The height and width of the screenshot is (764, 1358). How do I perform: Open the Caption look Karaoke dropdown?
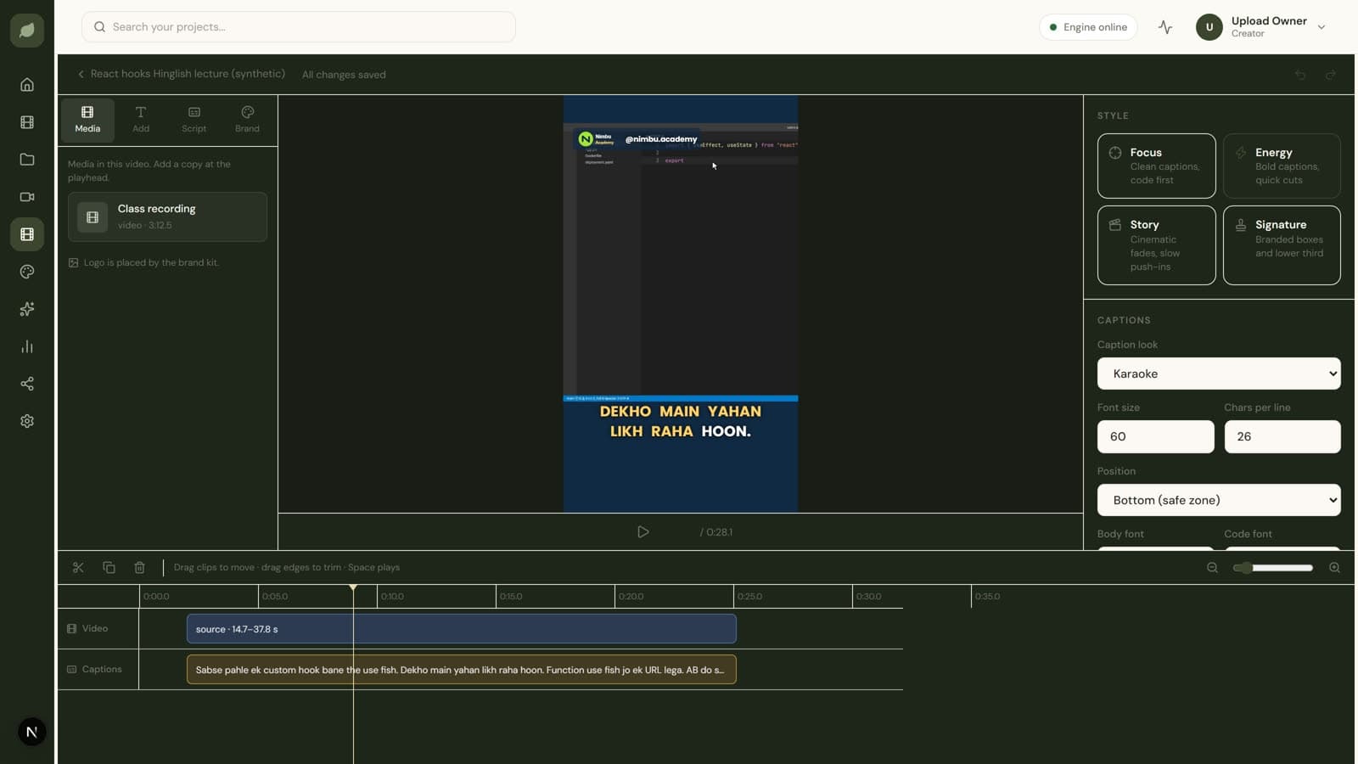coord(1219,374)
